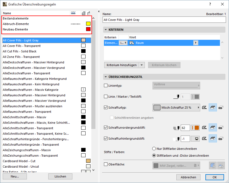The image size is (229, 183).
Task: Collapse the ÜBERSCHREIBUNGSSTIL section
Action: 106,77
